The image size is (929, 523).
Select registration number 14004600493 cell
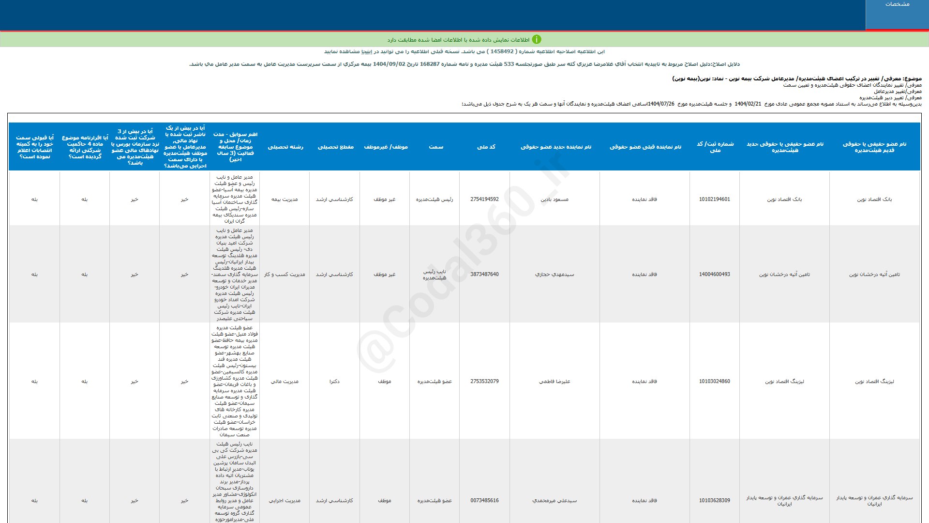point(715,274)
